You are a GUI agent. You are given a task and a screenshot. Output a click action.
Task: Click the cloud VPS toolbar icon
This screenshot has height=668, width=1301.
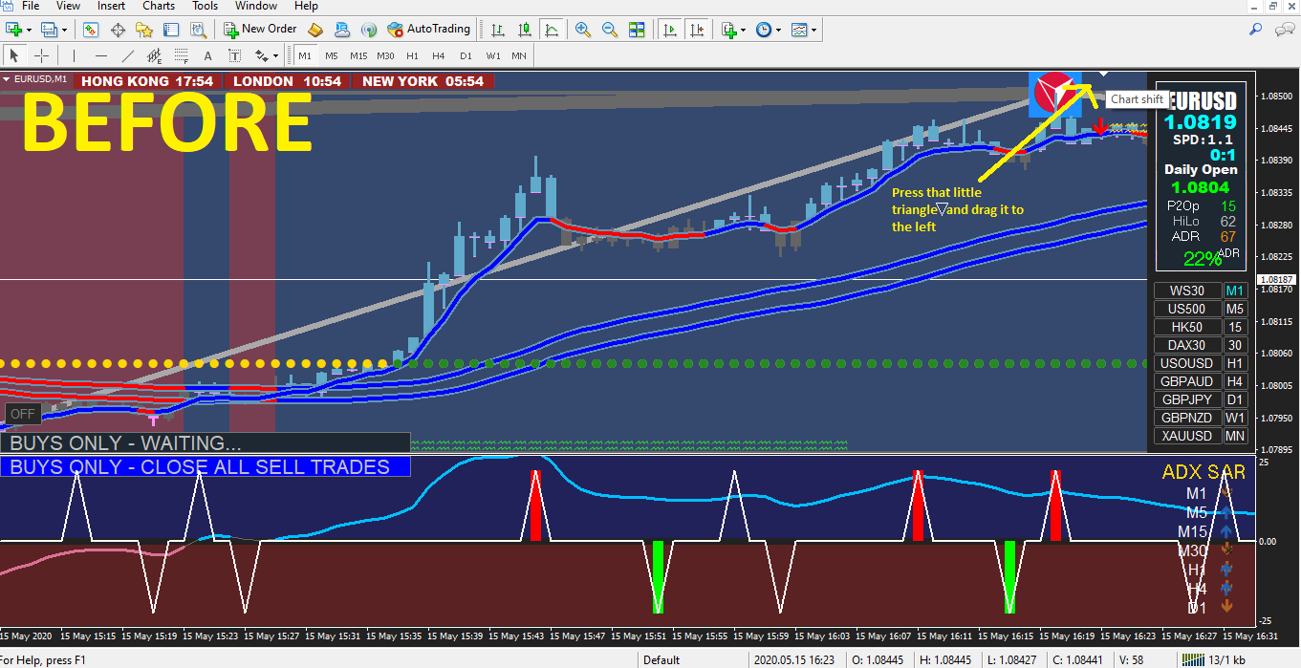[342, 30]
